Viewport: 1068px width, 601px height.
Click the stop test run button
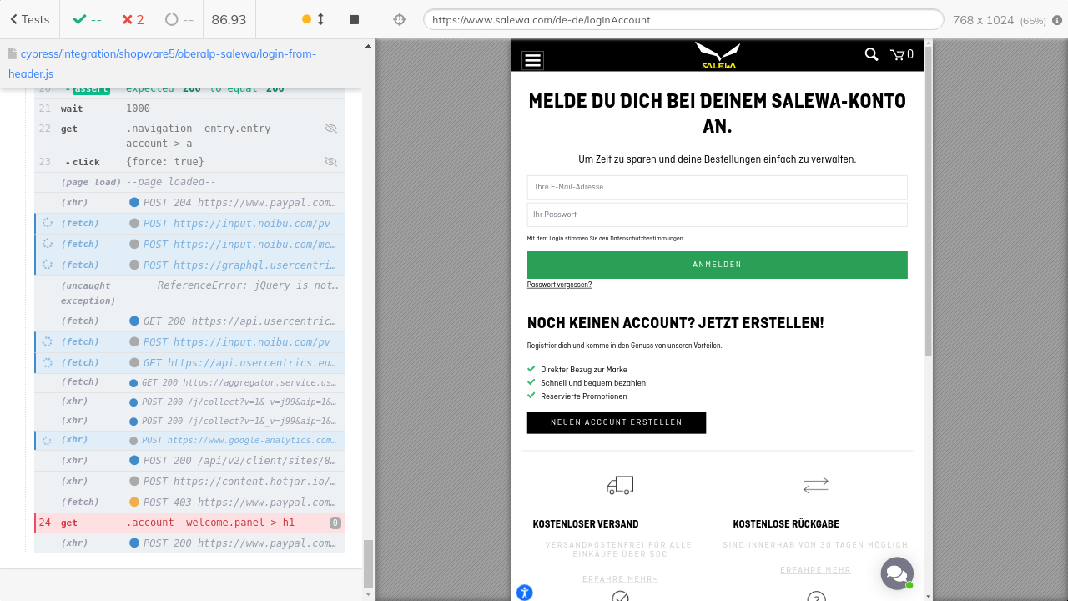point(354,19)
